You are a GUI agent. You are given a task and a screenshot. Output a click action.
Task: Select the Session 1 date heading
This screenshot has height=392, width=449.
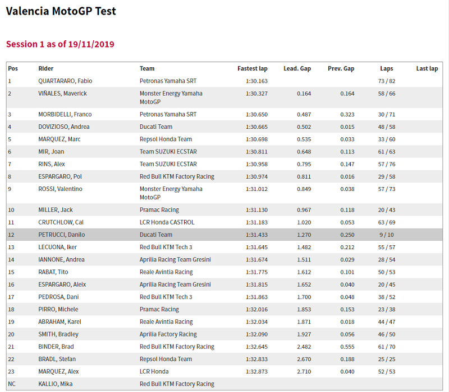pos(60,44)
